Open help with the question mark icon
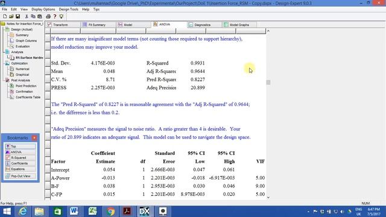Screen dimensions: 386x217 coord(55,16)
